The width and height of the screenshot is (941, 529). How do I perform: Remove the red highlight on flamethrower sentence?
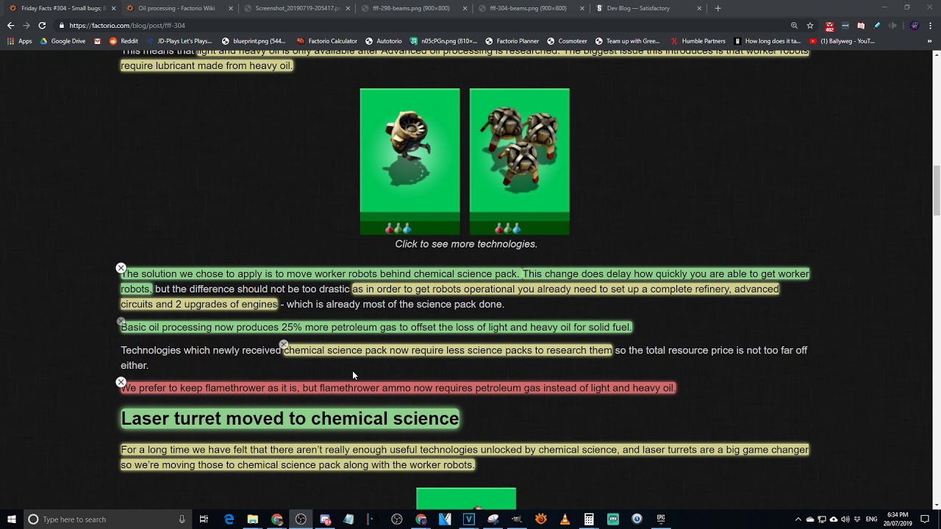point(121,382)
